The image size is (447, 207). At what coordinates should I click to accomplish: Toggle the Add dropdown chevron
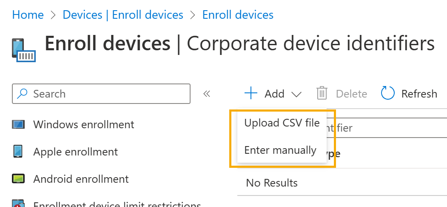pos(296,94)
